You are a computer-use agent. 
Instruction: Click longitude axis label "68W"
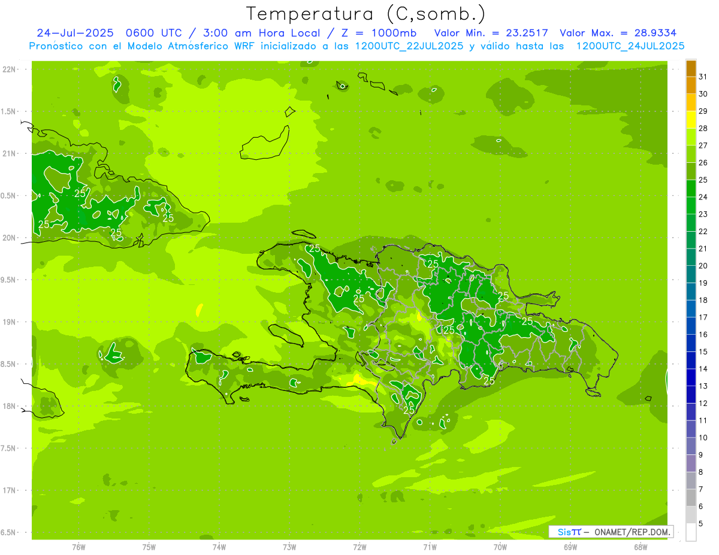coord(641,547)
